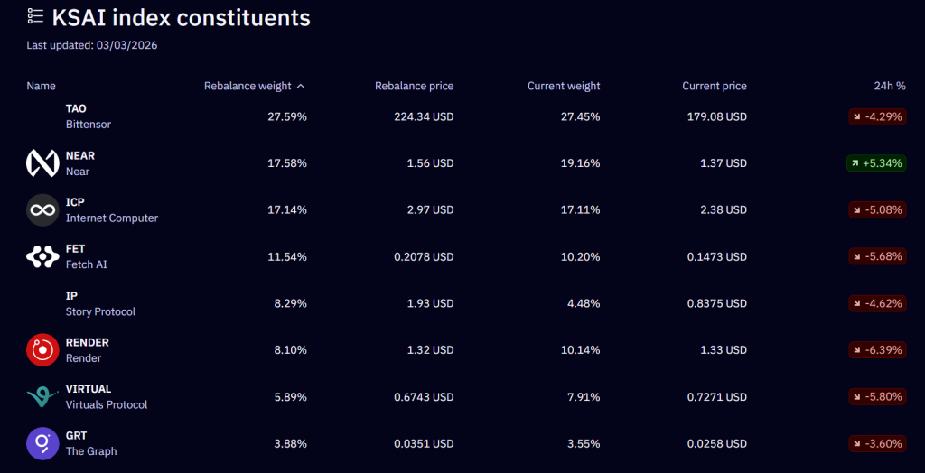Click the list icon beside KSAI title
Image resolution: width=925 pixels, height=473 pixels.
click(x=35, y=16)
